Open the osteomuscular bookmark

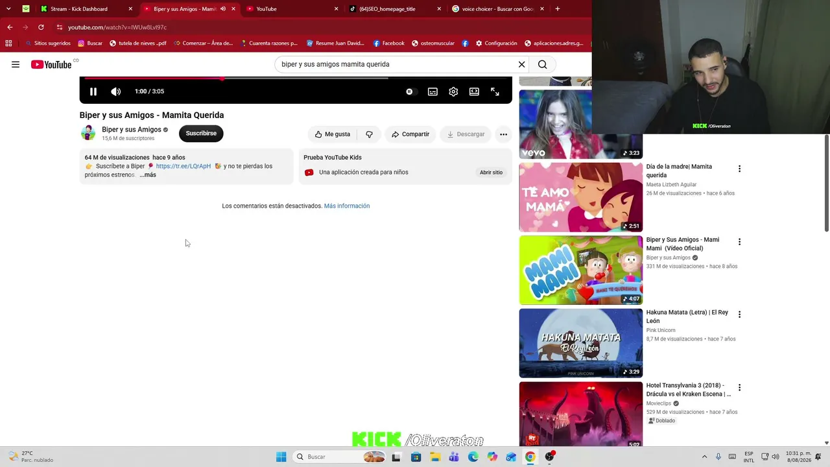pos(433,43)
